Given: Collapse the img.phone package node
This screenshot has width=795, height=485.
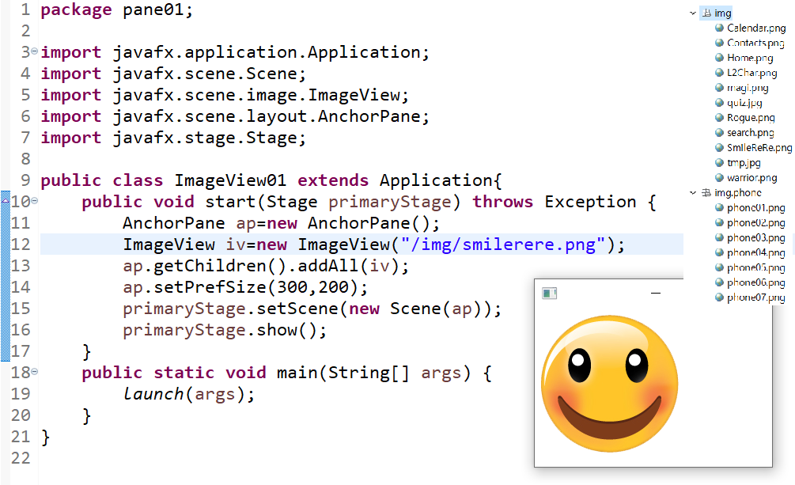Looking at the screenshot, I should 693,193.
